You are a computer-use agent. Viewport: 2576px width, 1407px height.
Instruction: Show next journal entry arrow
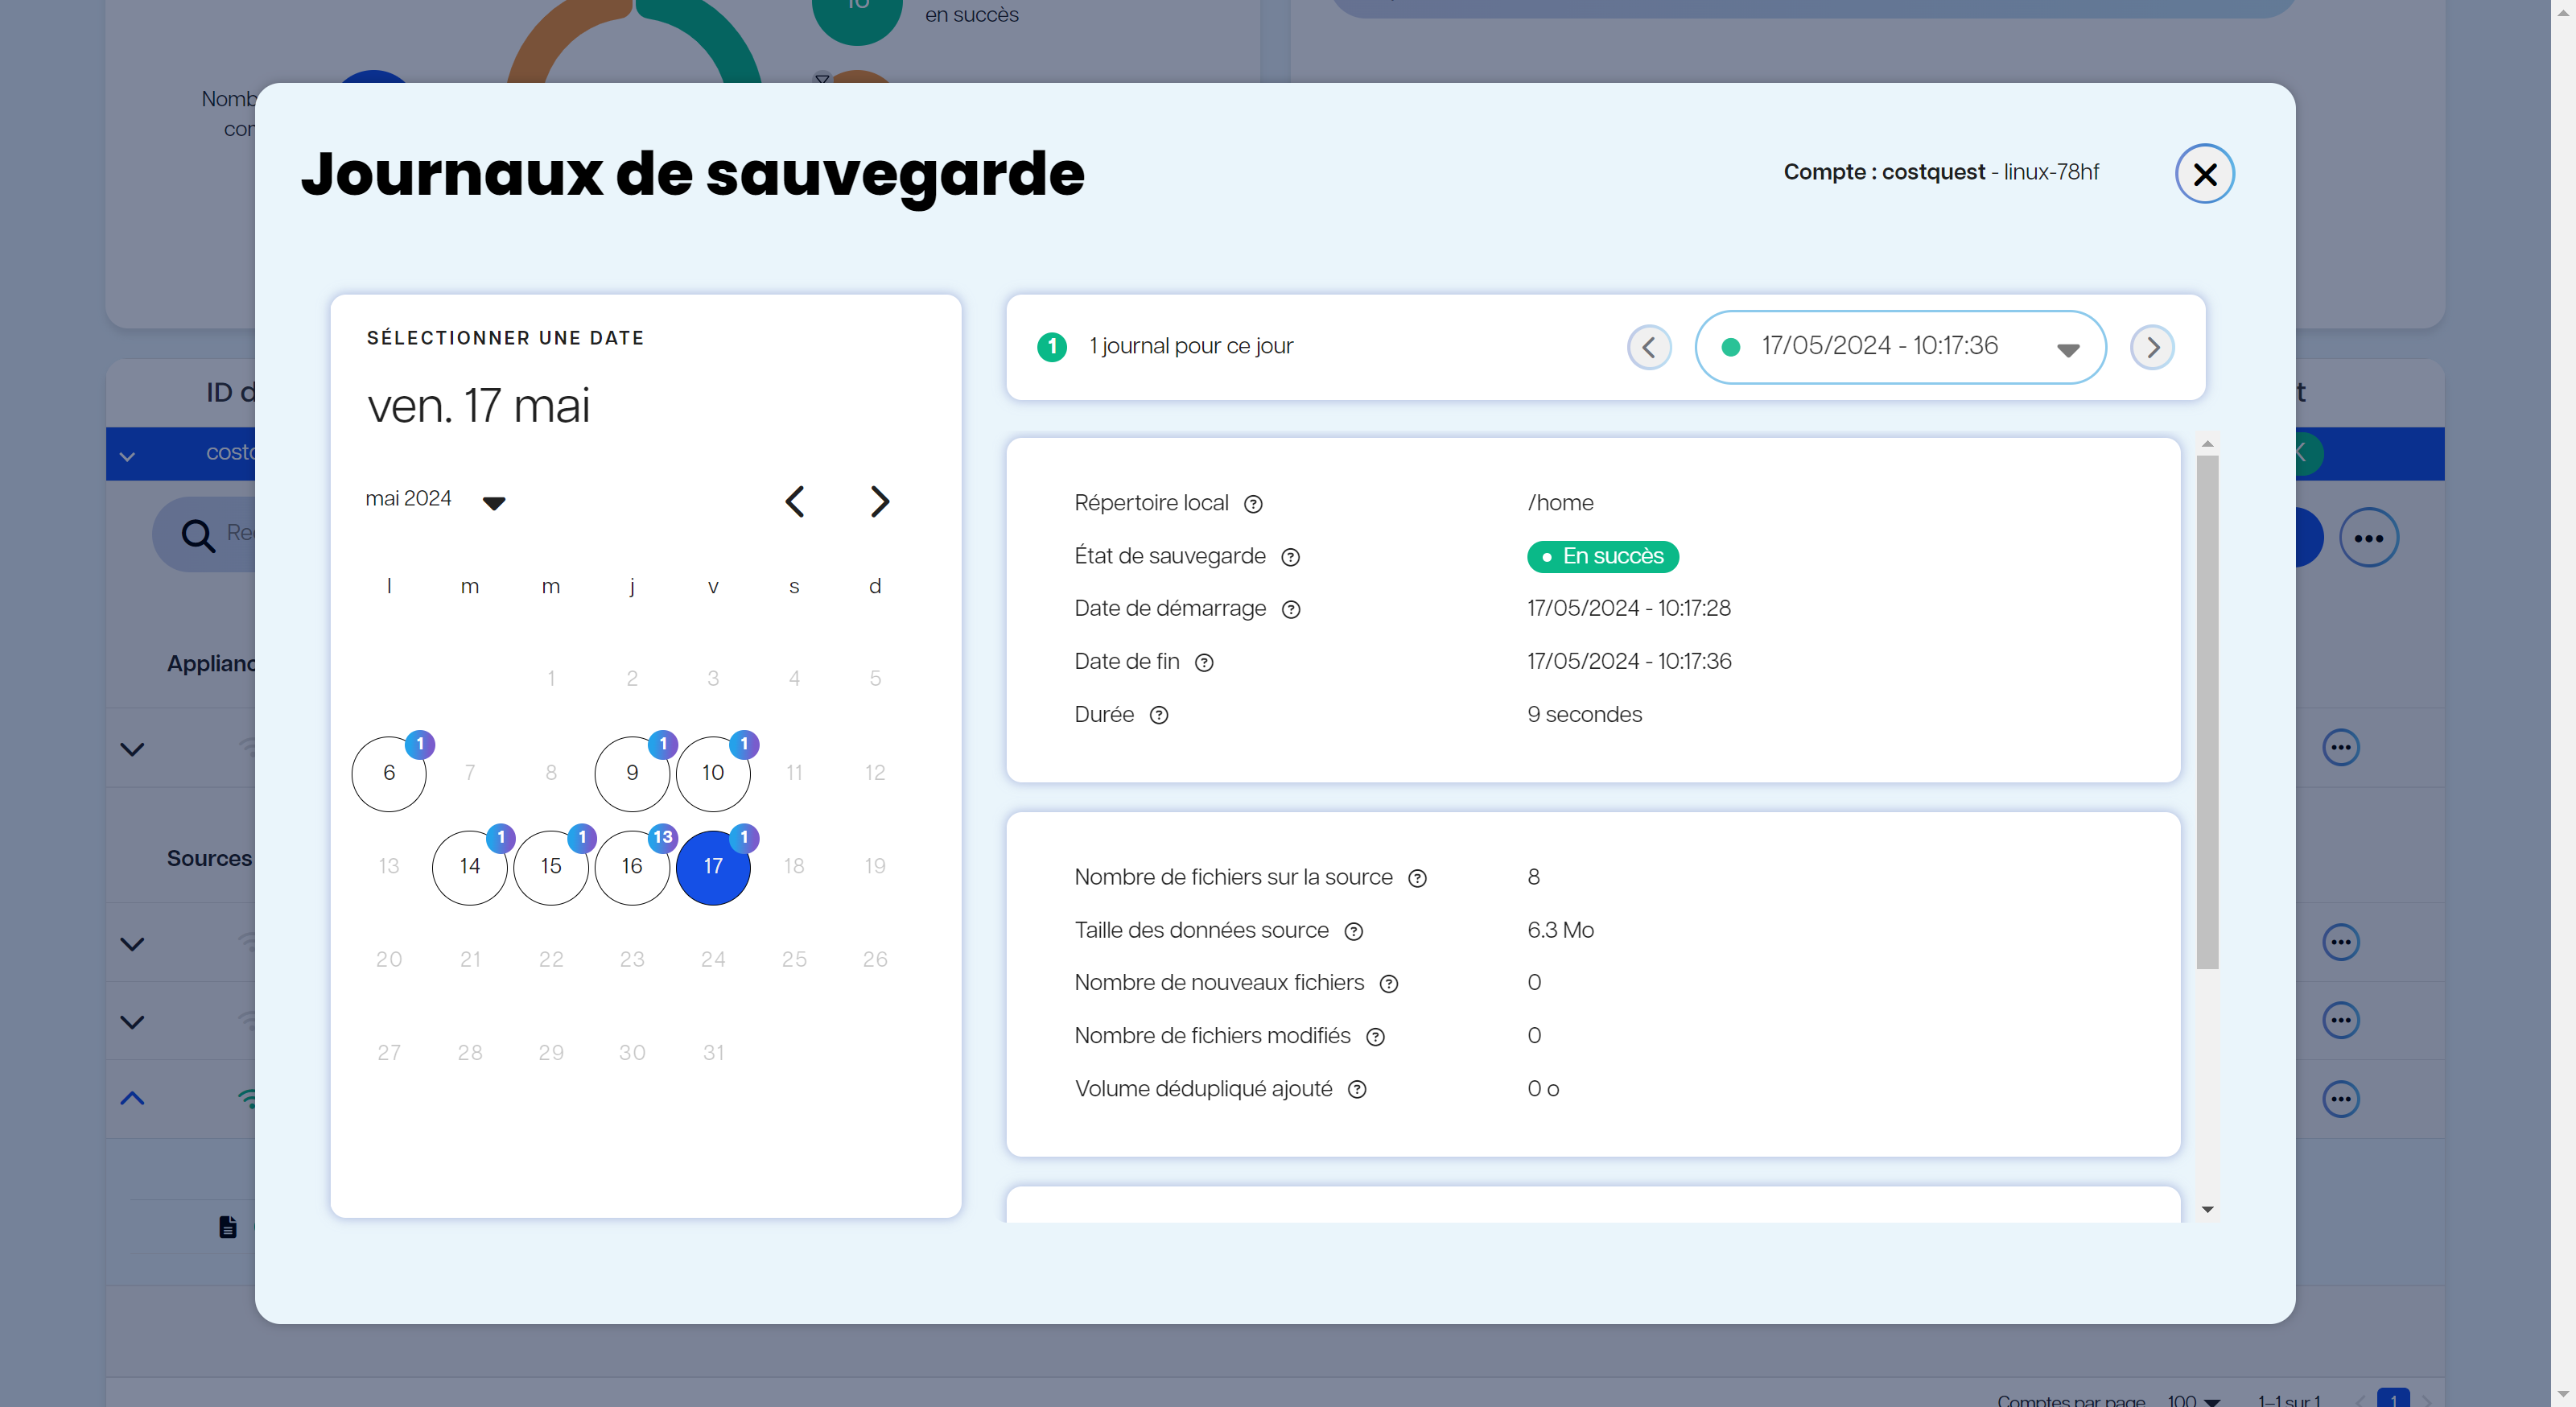(2152, 347)
